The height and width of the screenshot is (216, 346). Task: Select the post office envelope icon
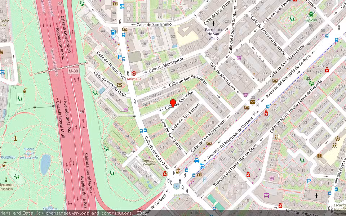(253, 102)
